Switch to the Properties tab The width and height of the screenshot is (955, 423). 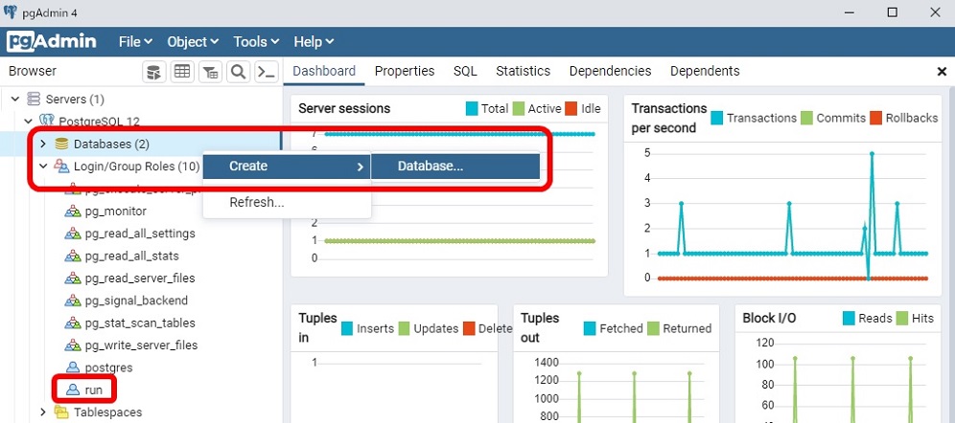405,71
